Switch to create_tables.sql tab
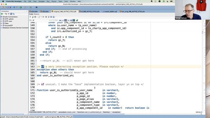 (x=110, y=11)
